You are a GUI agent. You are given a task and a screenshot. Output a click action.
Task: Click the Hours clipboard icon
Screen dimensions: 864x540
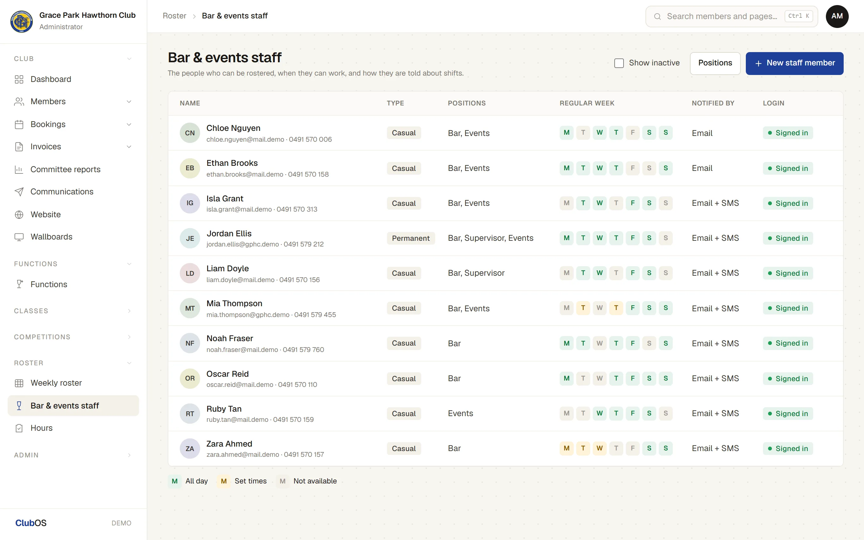19,428
